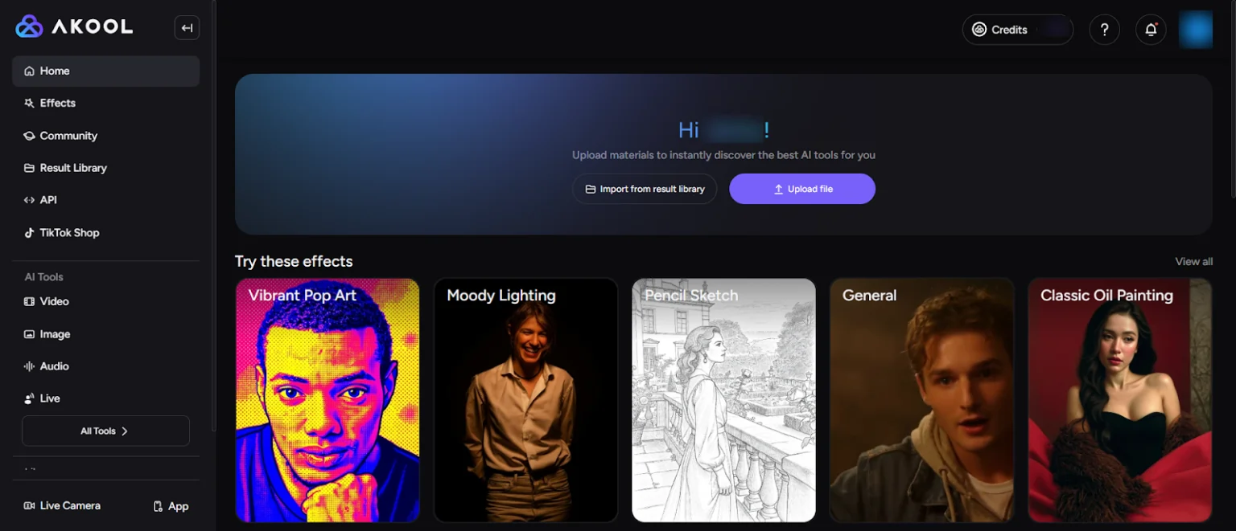
Task: Open the Credits balance button
Action: click(x=1017, y=30)
